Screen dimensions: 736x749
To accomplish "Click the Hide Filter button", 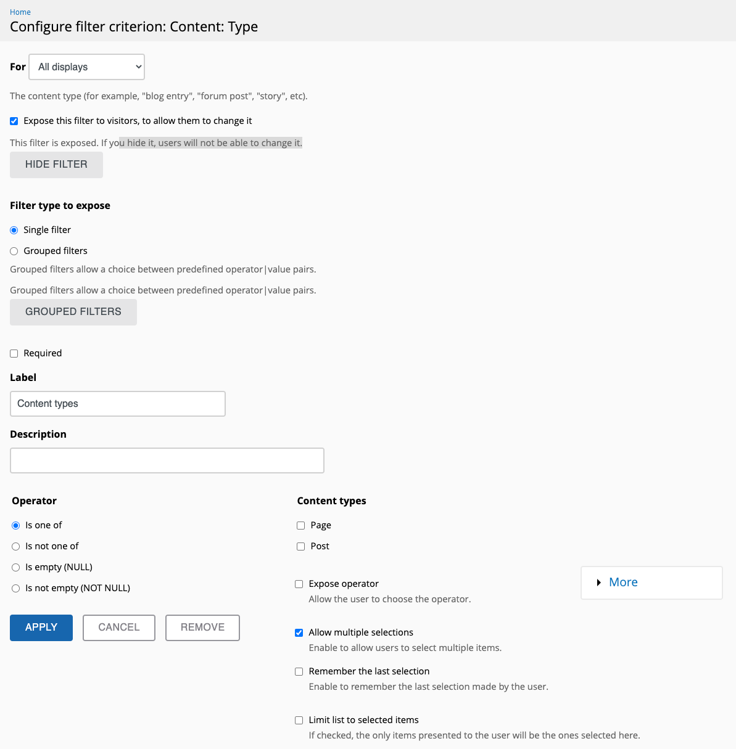I will [56, 165].
